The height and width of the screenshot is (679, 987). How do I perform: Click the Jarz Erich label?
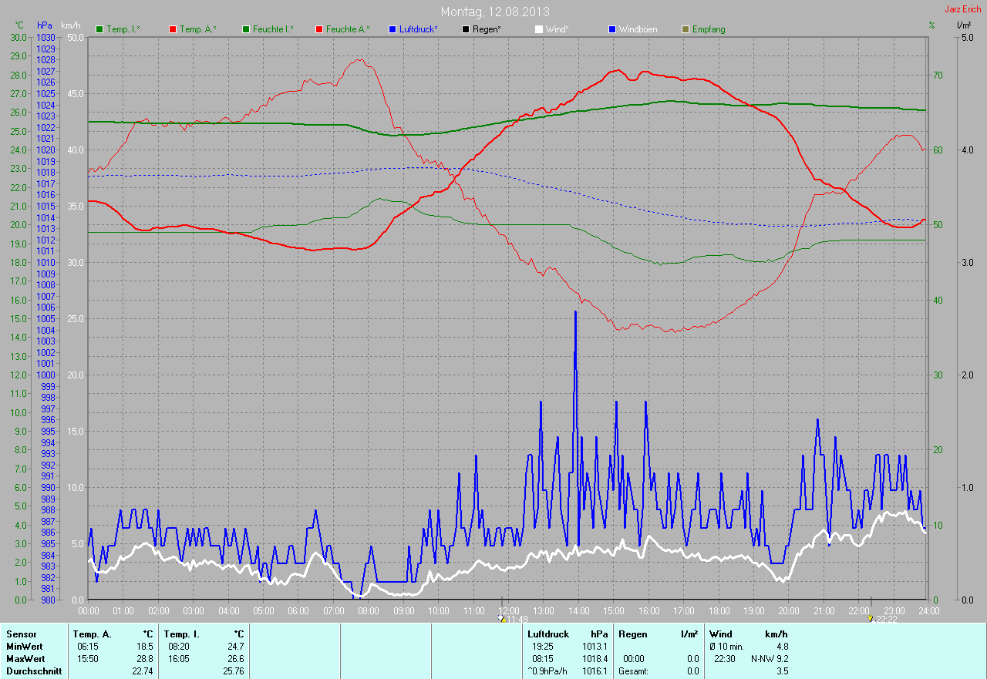click(962, 9)
